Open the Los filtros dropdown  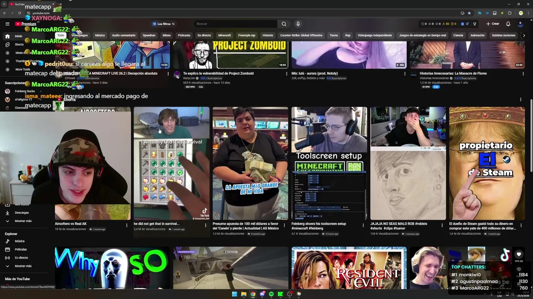tap(163, 24)
